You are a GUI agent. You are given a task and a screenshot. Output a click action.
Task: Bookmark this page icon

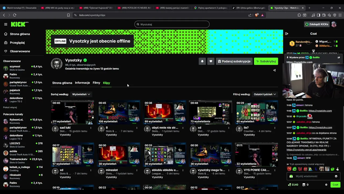click(68, 15)
